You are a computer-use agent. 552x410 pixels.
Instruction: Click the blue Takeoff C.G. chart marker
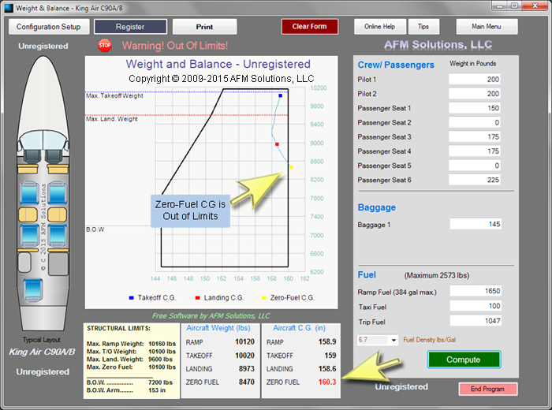click(x=281, y=95)
